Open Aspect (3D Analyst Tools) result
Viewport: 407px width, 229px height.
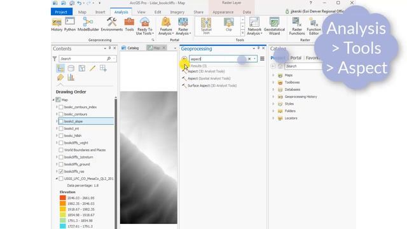(206, 71)
